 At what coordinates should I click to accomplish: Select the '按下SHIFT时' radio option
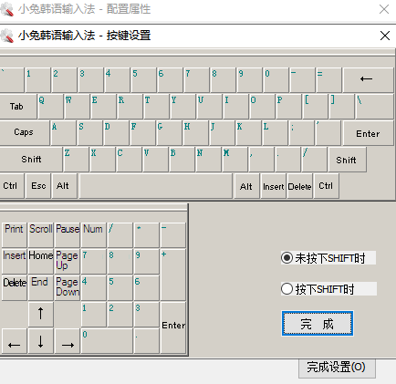328,288
